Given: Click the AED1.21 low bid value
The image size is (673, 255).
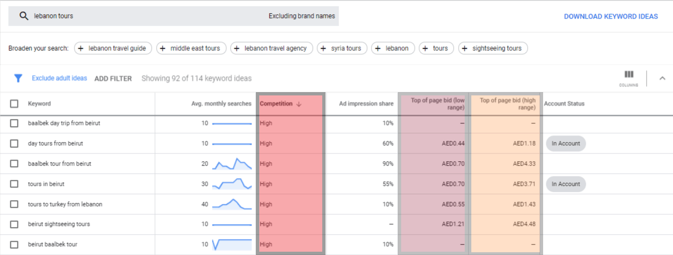Looking at the screenshot, I should click(453, 224).
